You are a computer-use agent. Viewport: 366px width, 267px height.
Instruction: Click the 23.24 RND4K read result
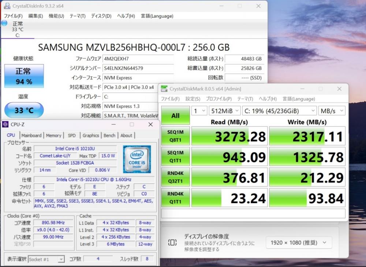[x=229, y=198]
